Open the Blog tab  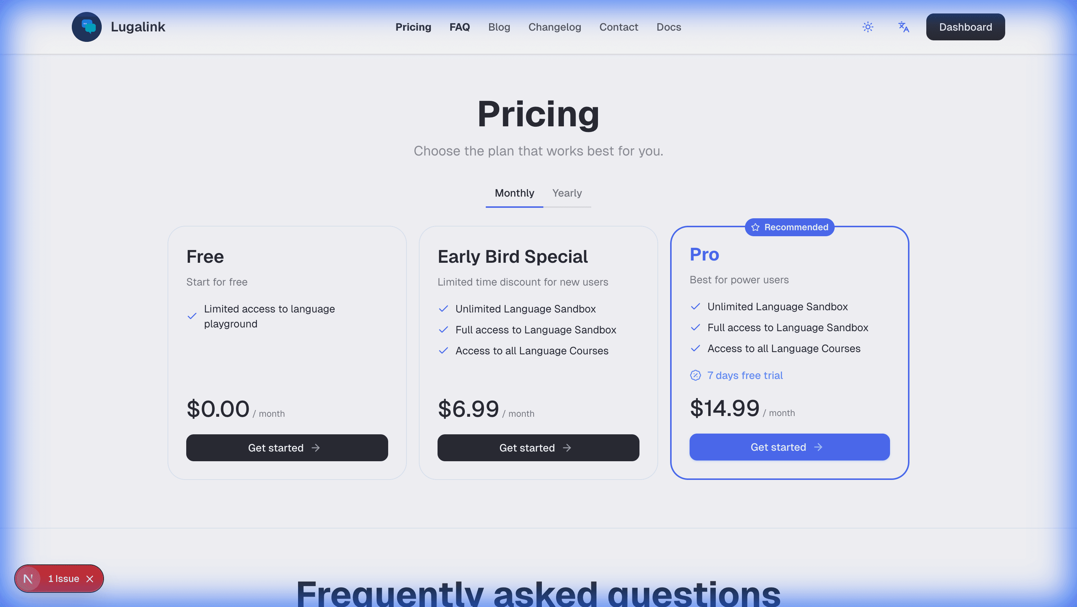pyautogui.click(x=499, y=27)
